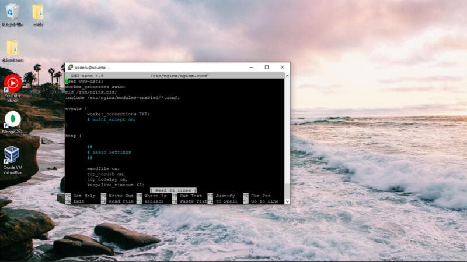Click the Oracle VM VirtualBox shortcut
Viewport: 467px width, 262px height.
pos(12,156)
